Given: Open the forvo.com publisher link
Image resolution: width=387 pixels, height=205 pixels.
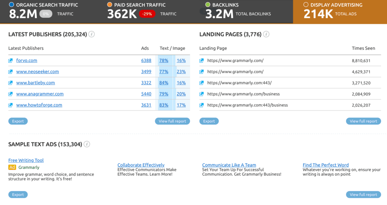Looking at the screenshot, I should (x=27, y=60).
